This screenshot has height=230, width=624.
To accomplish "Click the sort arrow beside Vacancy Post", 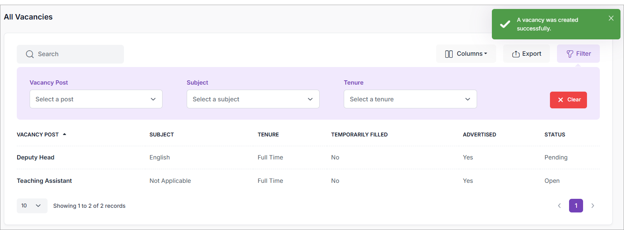I will pos(65,134).
